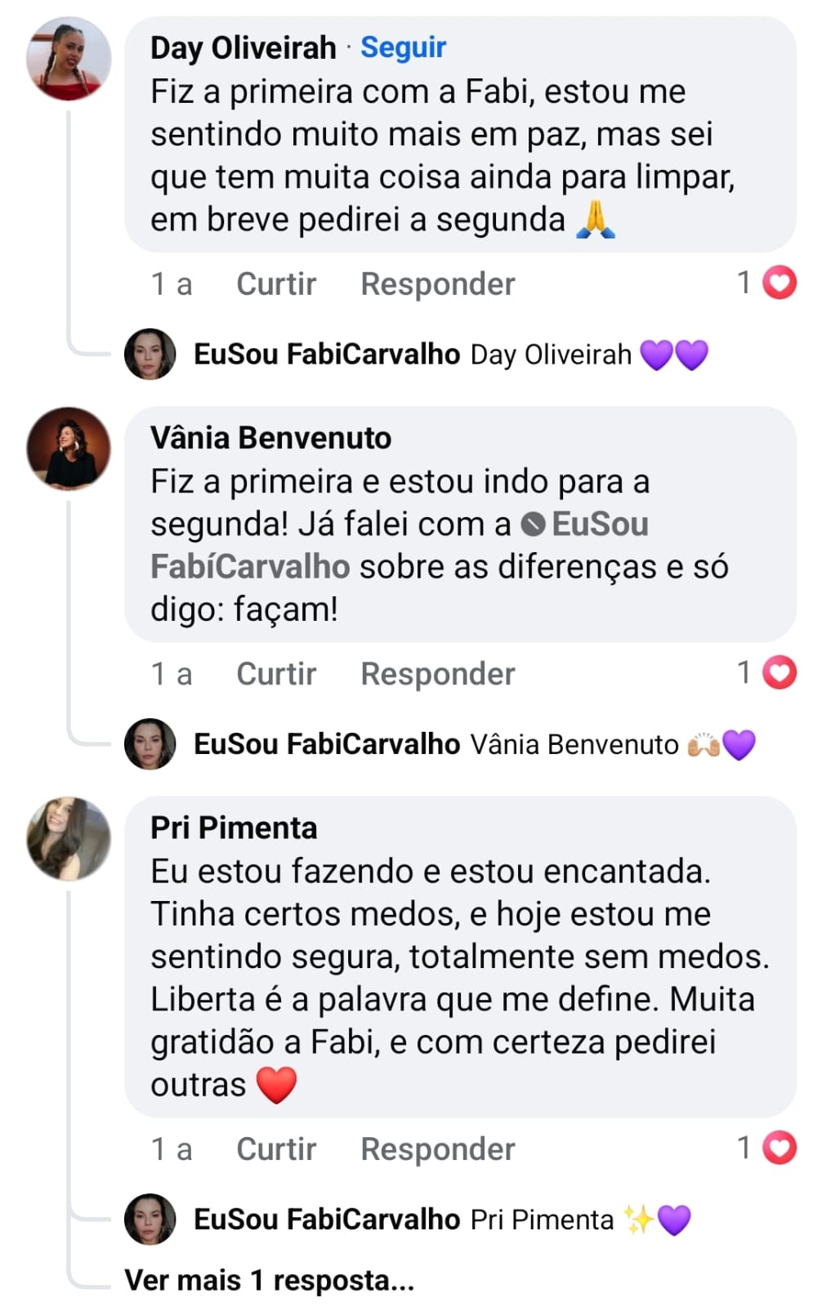Reply to Vânia Benvenuto's comment
The image size is (822, 1307).
click(x=437, y=674)
